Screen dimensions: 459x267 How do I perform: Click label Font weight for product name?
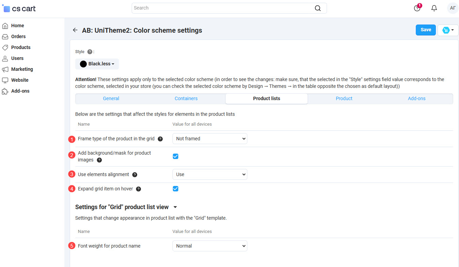pyautogui.click(x=109, y=246)
